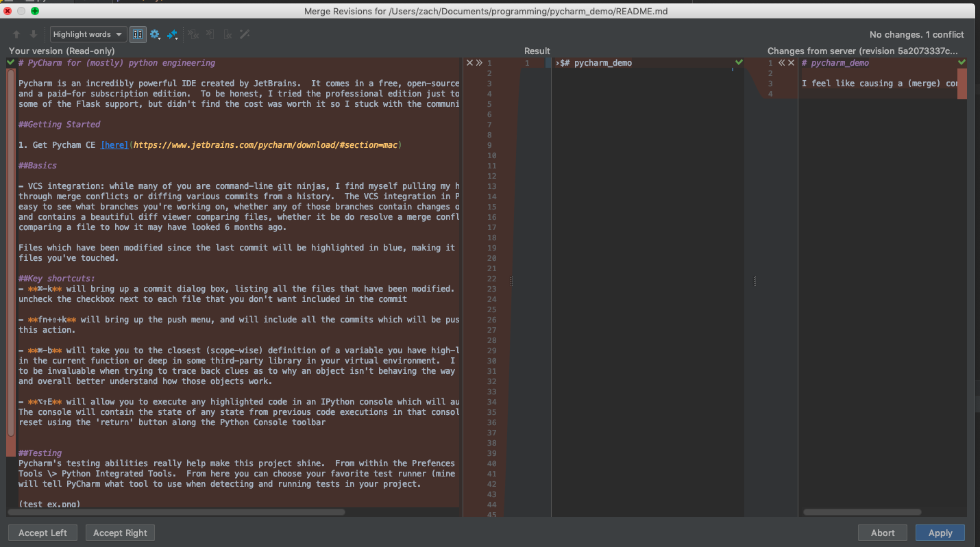Click green checkmark in Result pane
980x547 pixels.
coord(738,62)
